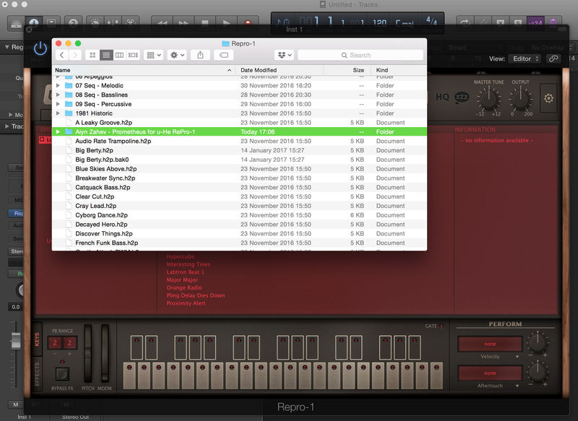
Task: Toggle the Bypass FX button
Action: tap(61, 374)
